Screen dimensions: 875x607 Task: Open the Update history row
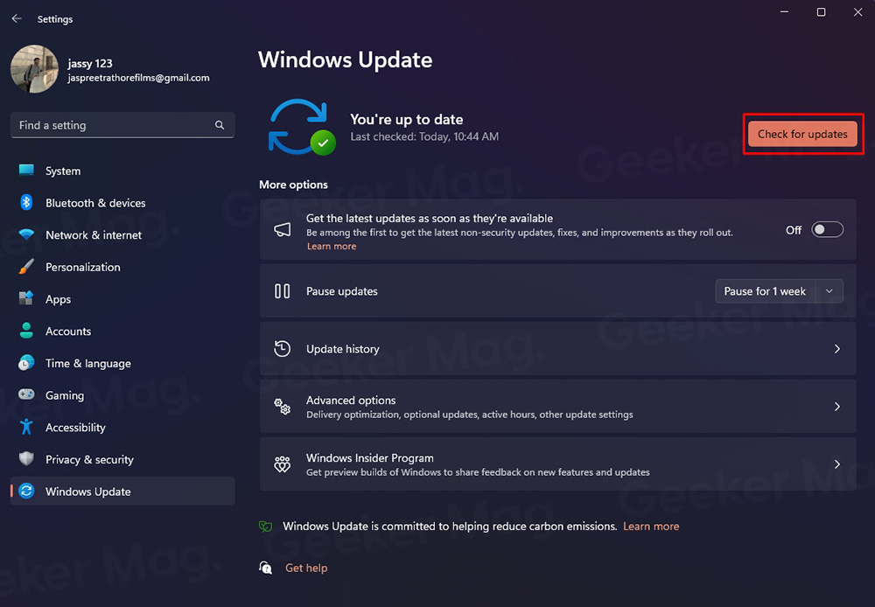[x=558, y=349]
